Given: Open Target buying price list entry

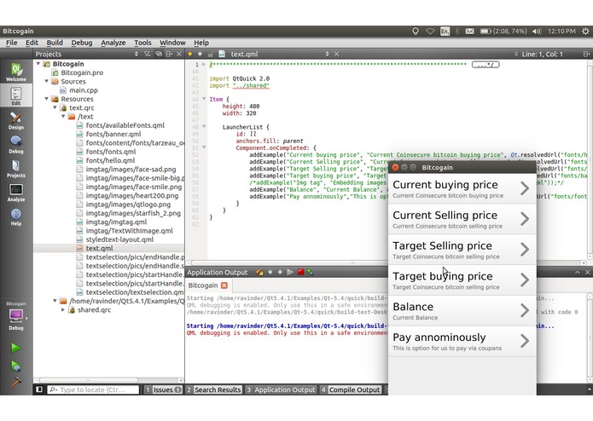Looking at the screenshot, I should click(x=462, y=280).
